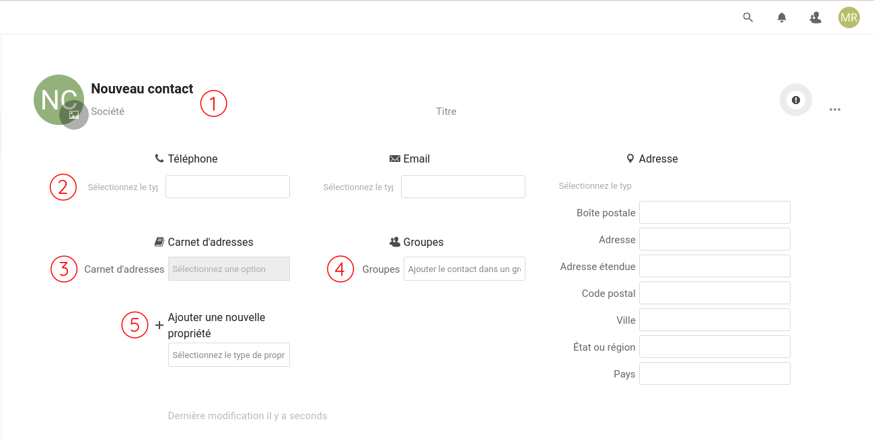Click the warning exclamation icon
This screenshot has height=440, width=874.
796,100
